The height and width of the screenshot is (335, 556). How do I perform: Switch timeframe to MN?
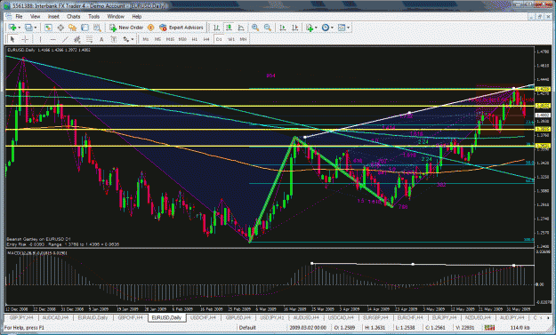pyautogui.click(x=243, y=39)
